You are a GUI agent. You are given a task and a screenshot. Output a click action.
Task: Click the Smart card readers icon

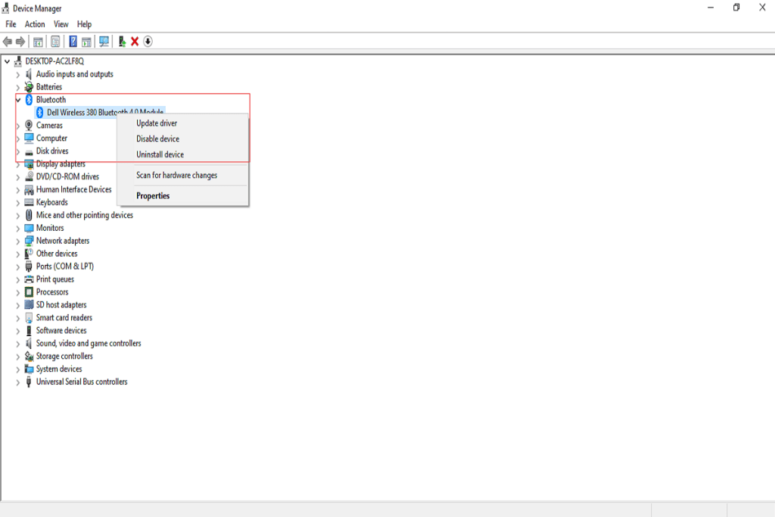coord(29,318)
